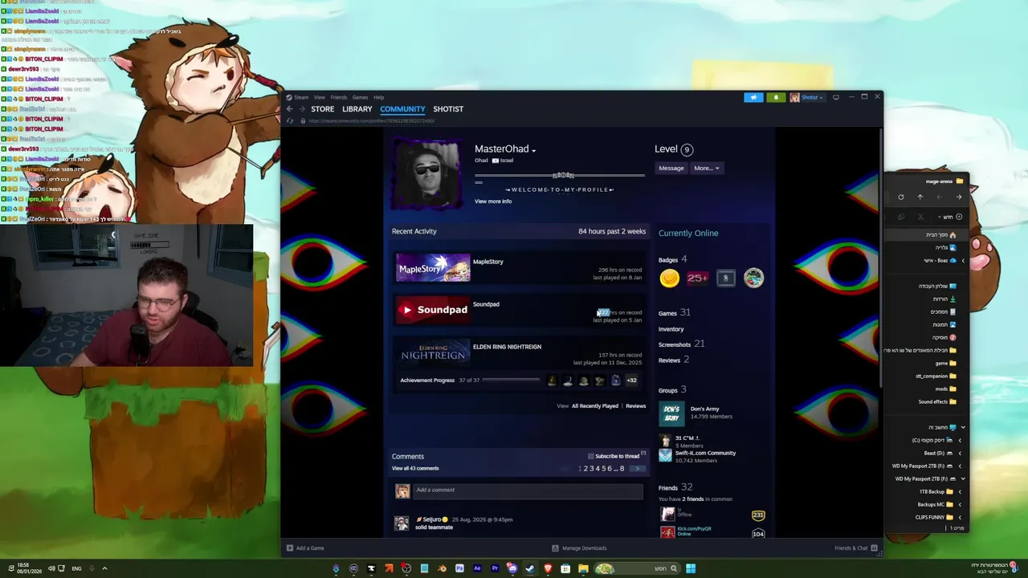Open Swift-IL.com Community group icon
Screen dimensions: 1028x578
[x=665, y=456]
